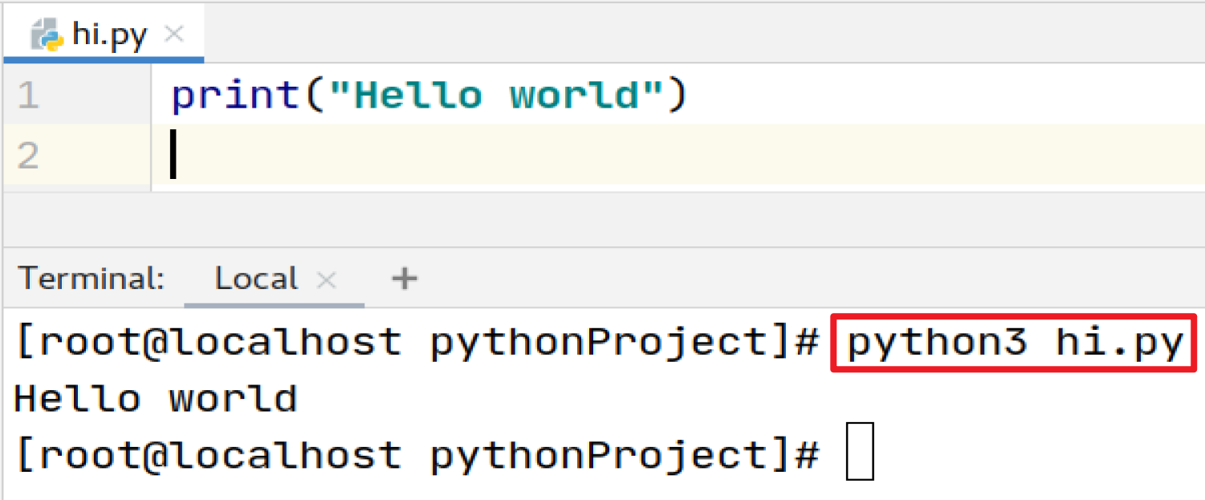Viewport: 1205px width, 500px height.
Task: Click the Terminal: panel label
Action: pyautogui.click(x=92, y=278)
